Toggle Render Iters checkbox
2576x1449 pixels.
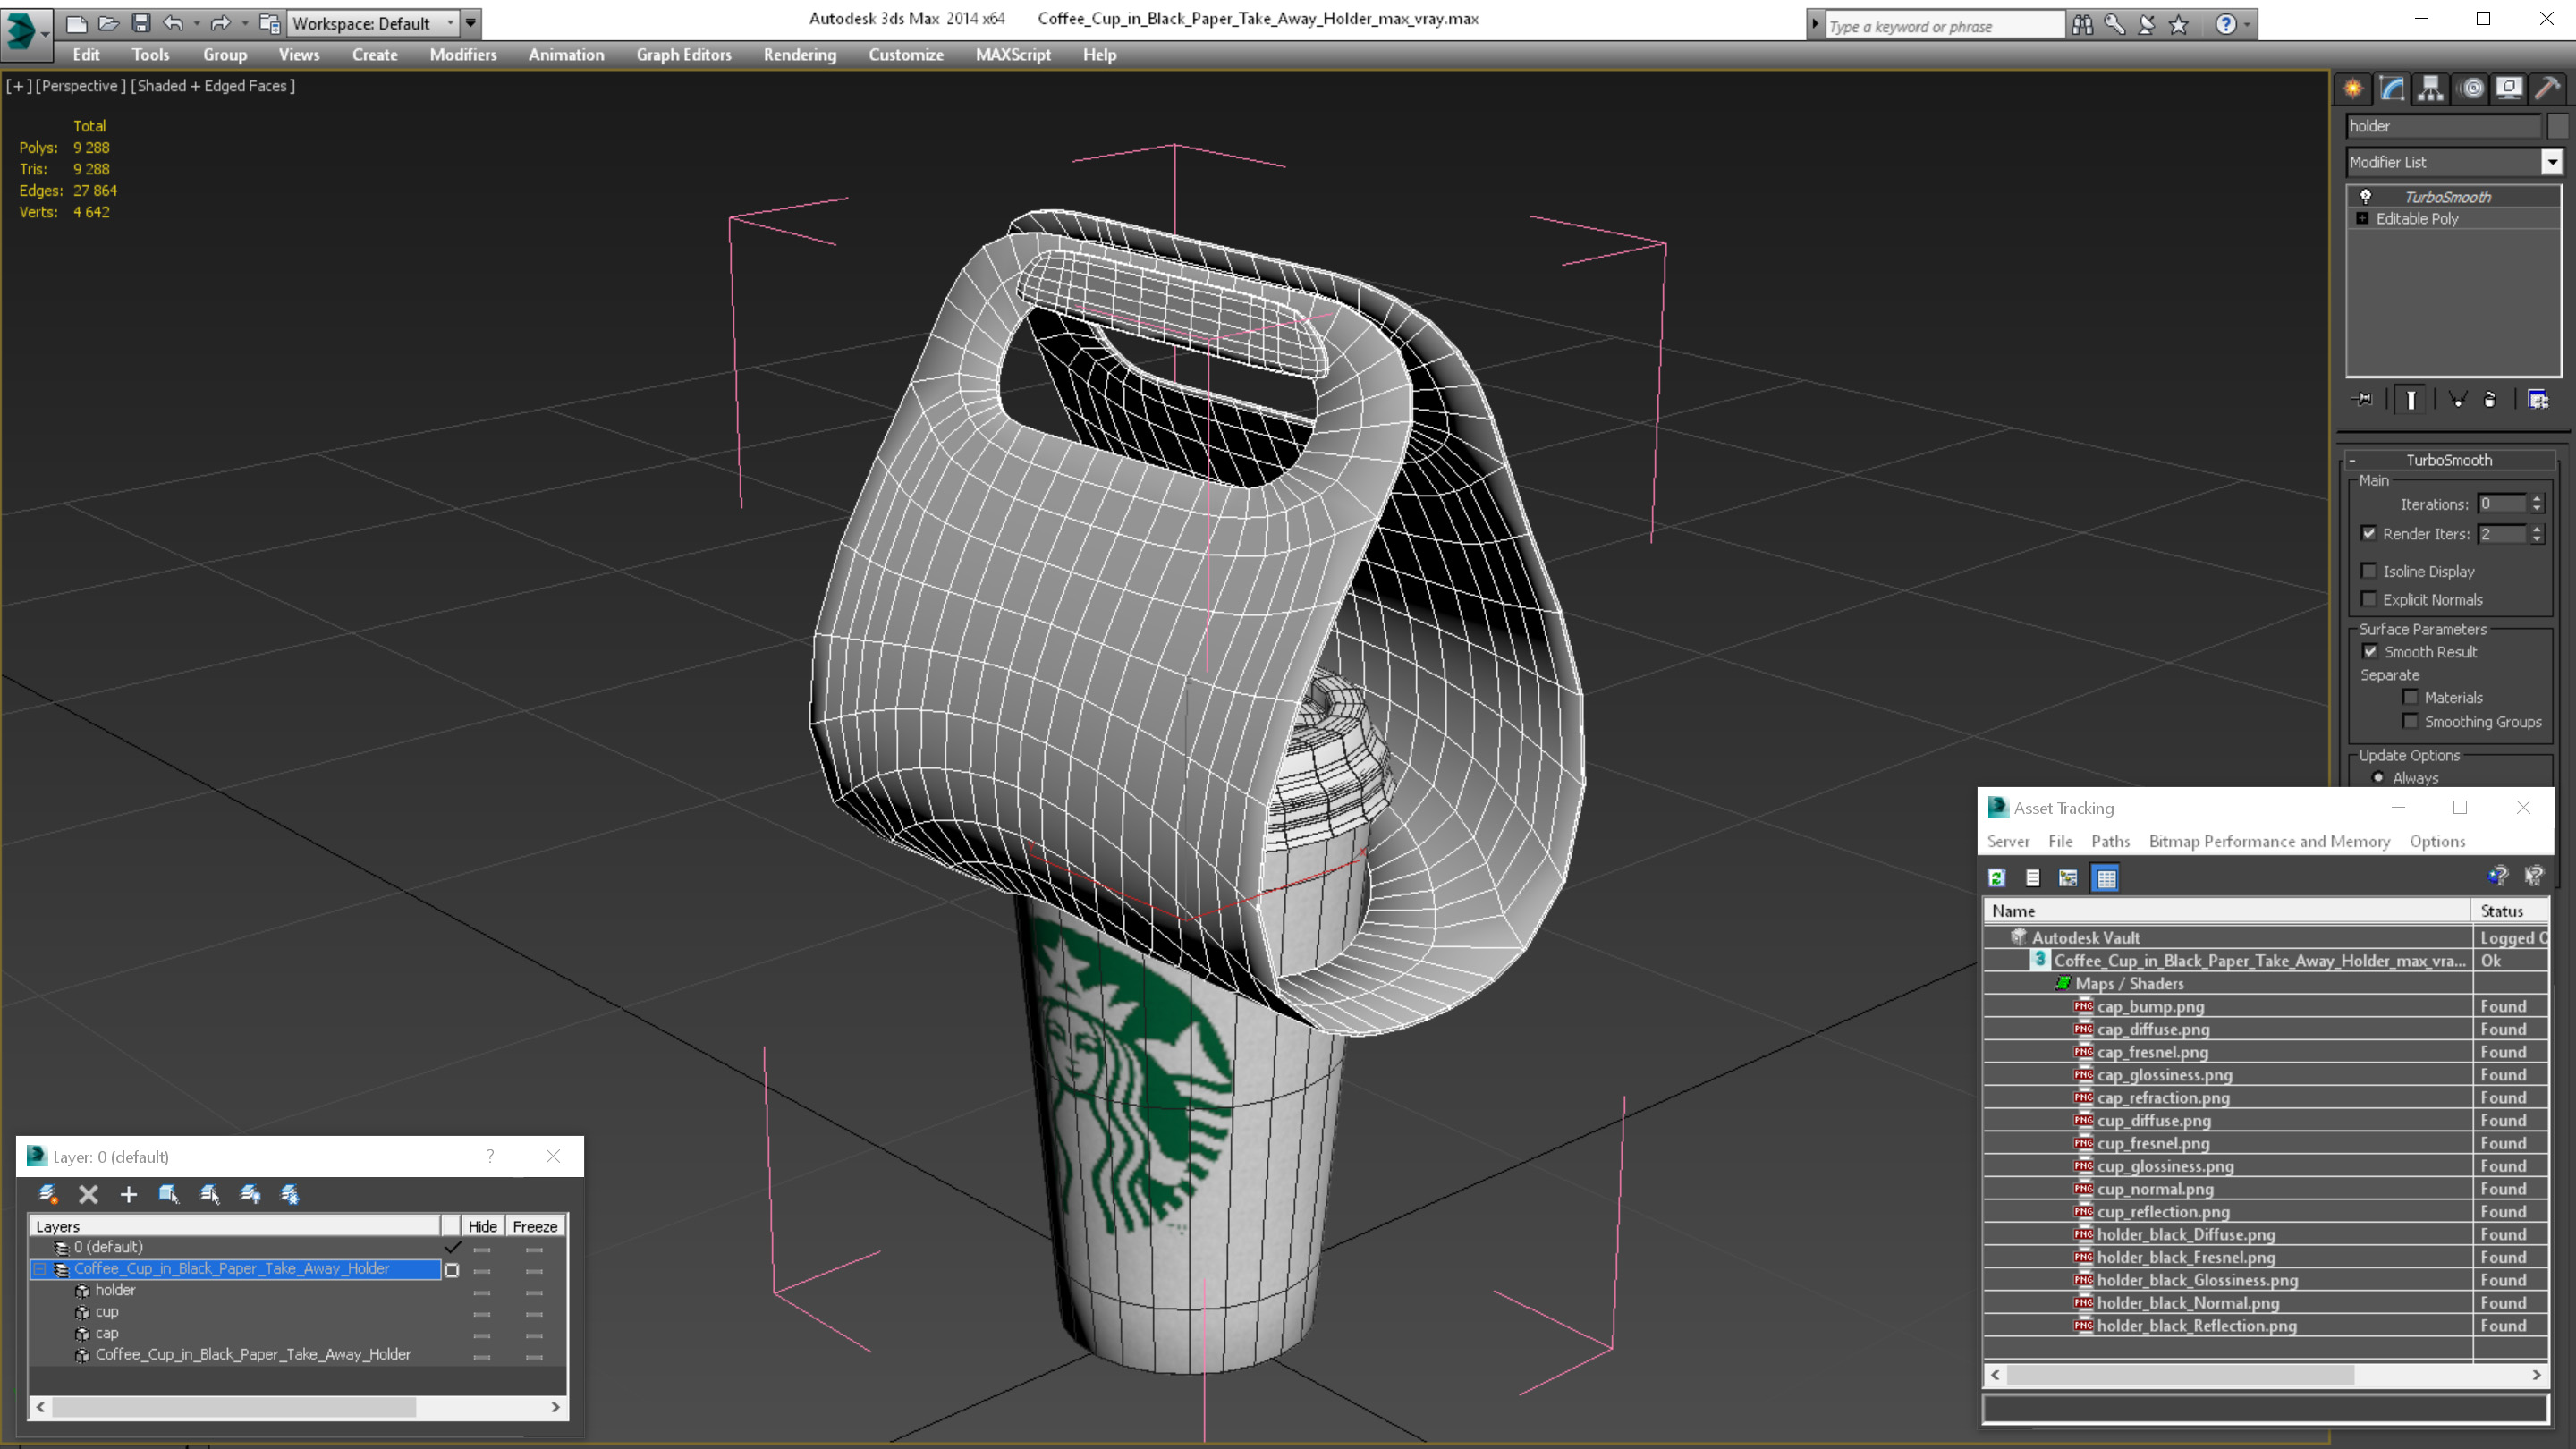[2369, 533]
